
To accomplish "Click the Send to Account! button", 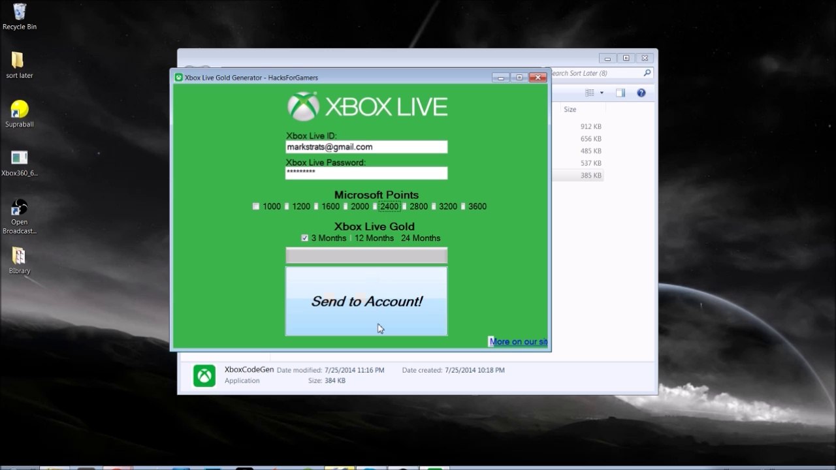I will (366, 301).
